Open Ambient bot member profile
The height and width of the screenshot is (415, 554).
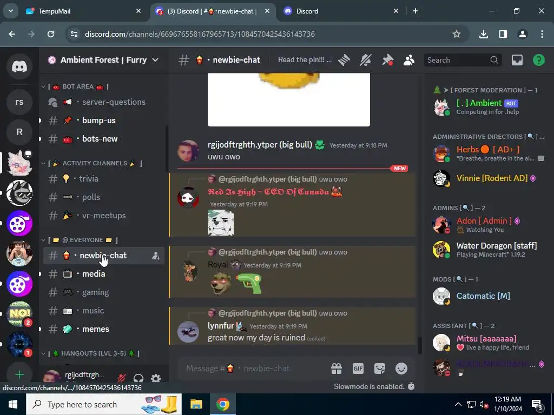click(x=489, y=107)
